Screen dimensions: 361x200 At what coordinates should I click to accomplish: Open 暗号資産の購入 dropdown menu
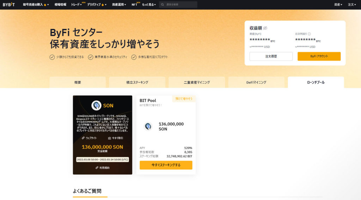click(x=36, y=5)
